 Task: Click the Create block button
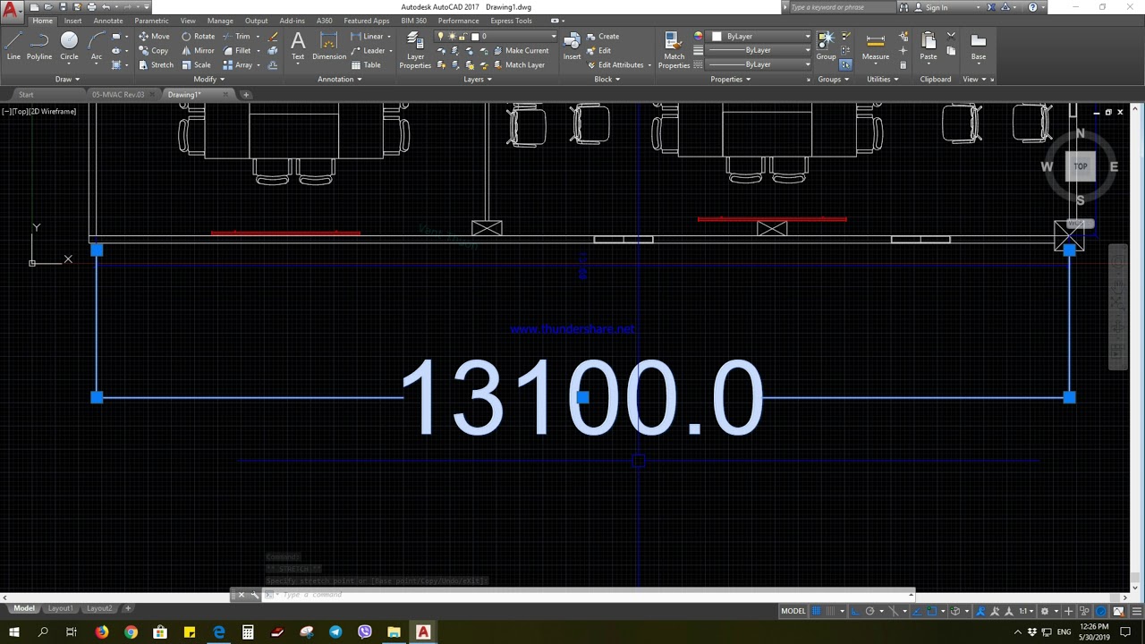pyautogui.click(x=603, y=37)
